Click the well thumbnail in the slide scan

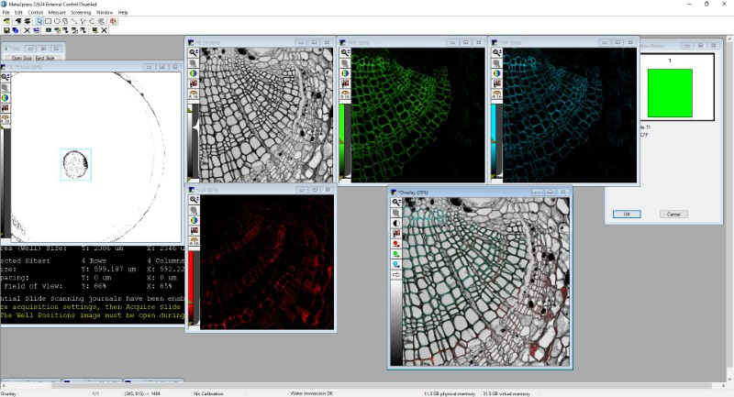click(75, 164)
